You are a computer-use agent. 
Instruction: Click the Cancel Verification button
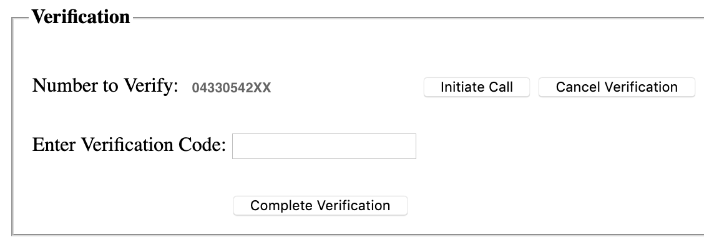(617, 87)
